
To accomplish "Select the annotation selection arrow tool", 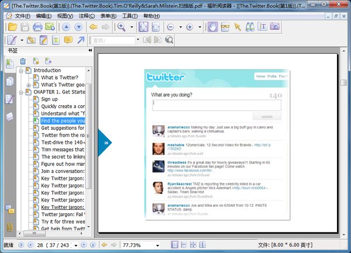I will [238, 27].
